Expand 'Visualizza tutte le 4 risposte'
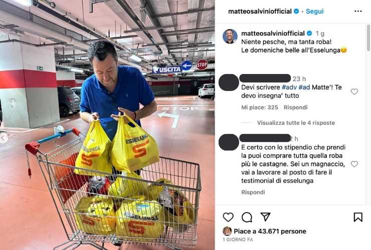The image size is (371, 250). pos(296,123)
